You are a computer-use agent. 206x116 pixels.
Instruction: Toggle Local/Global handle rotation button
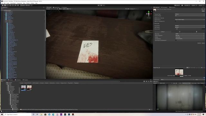click(x=28, y=5)
